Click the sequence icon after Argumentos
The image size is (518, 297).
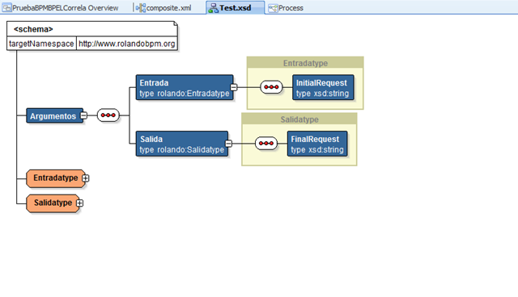(x=108, y=115)
